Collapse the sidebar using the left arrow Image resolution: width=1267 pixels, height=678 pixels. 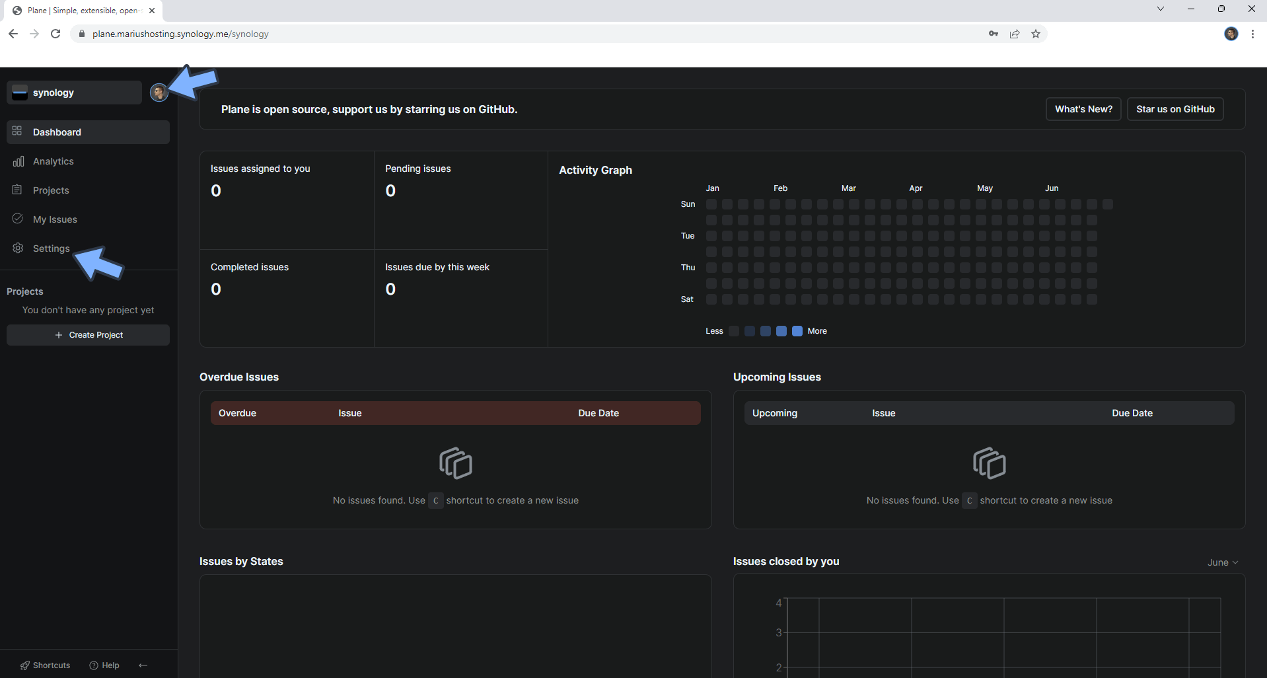point(143,665)
